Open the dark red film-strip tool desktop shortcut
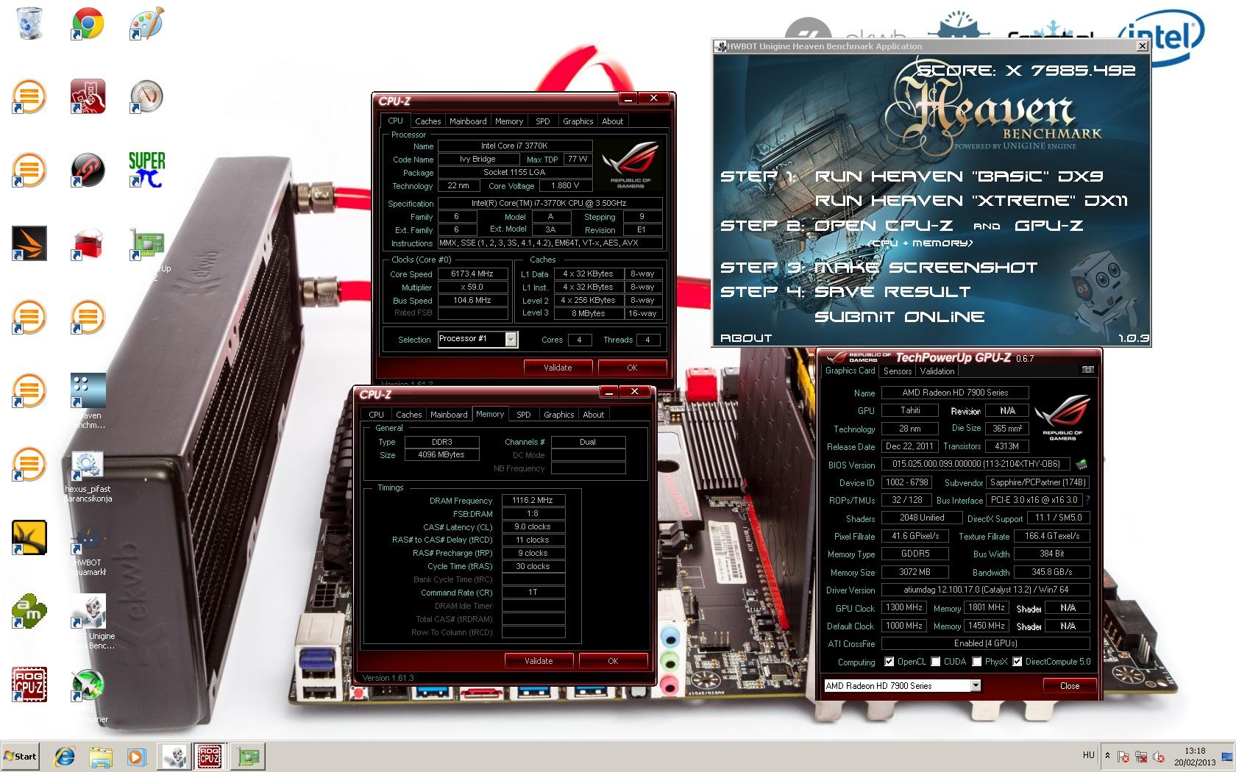The height and width of the screenshot is (772, 1236). pyautogui.click(x=88, y=96)
